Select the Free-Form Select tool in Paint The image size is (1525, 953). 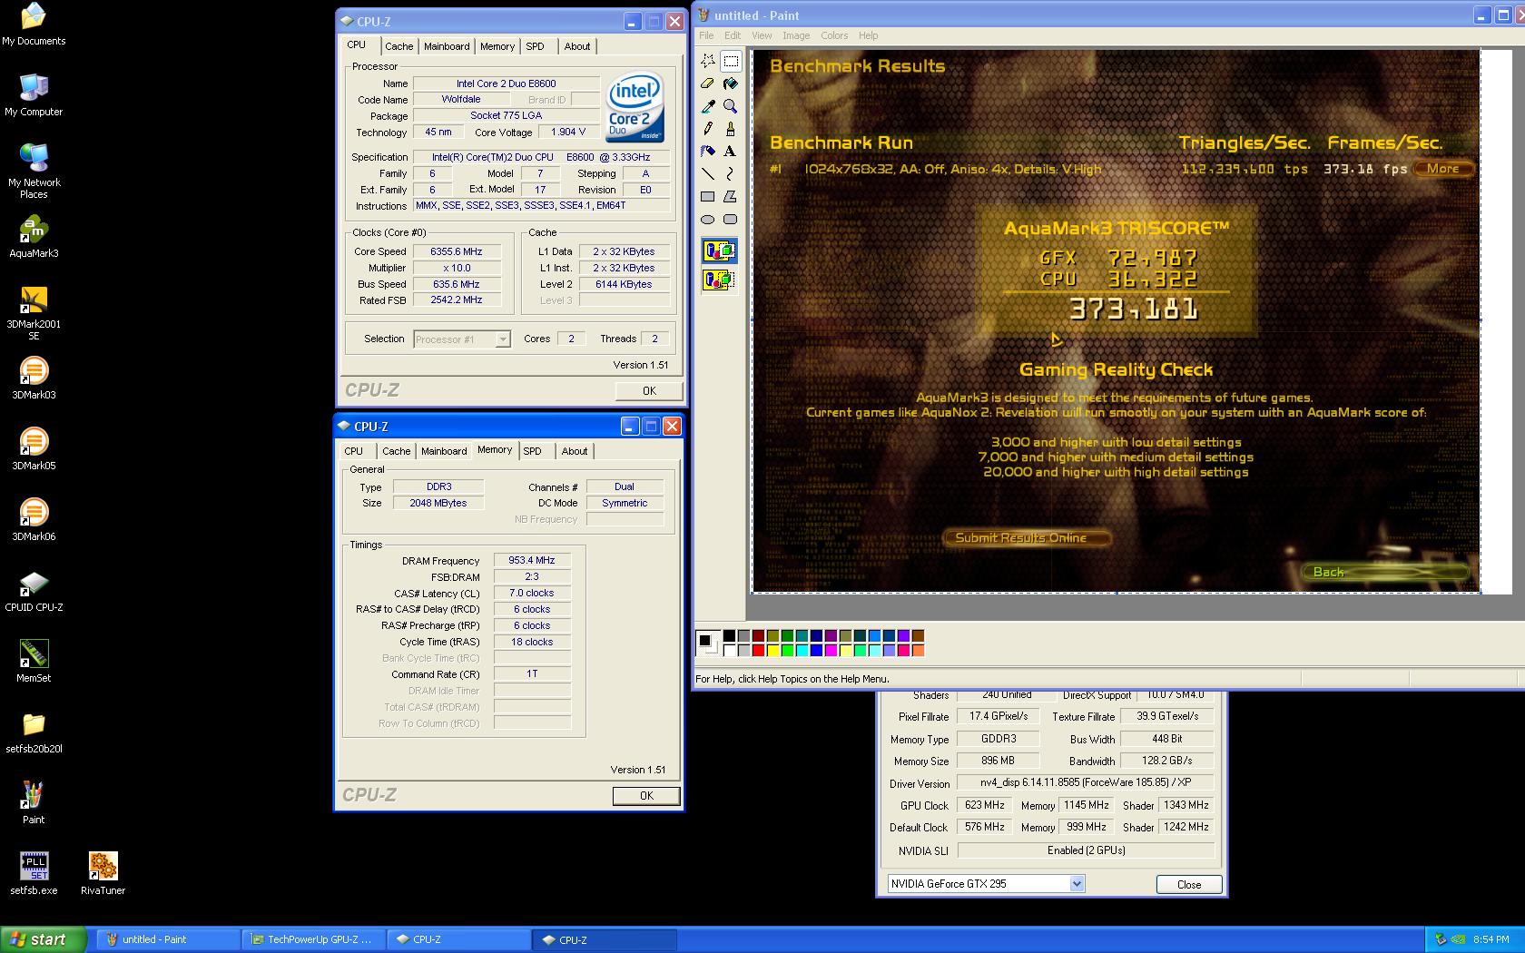(x=708, y=61)
